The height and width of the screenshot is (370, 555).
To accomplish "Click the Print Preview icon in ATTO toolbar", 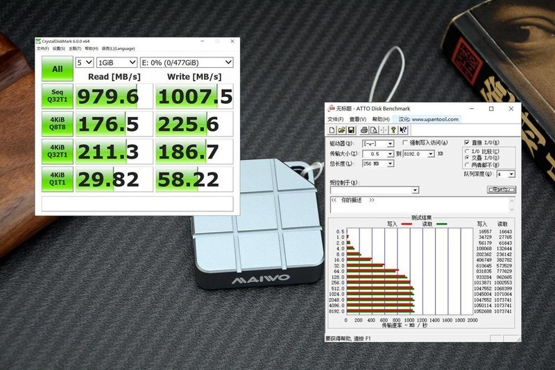I will point(373,130).
